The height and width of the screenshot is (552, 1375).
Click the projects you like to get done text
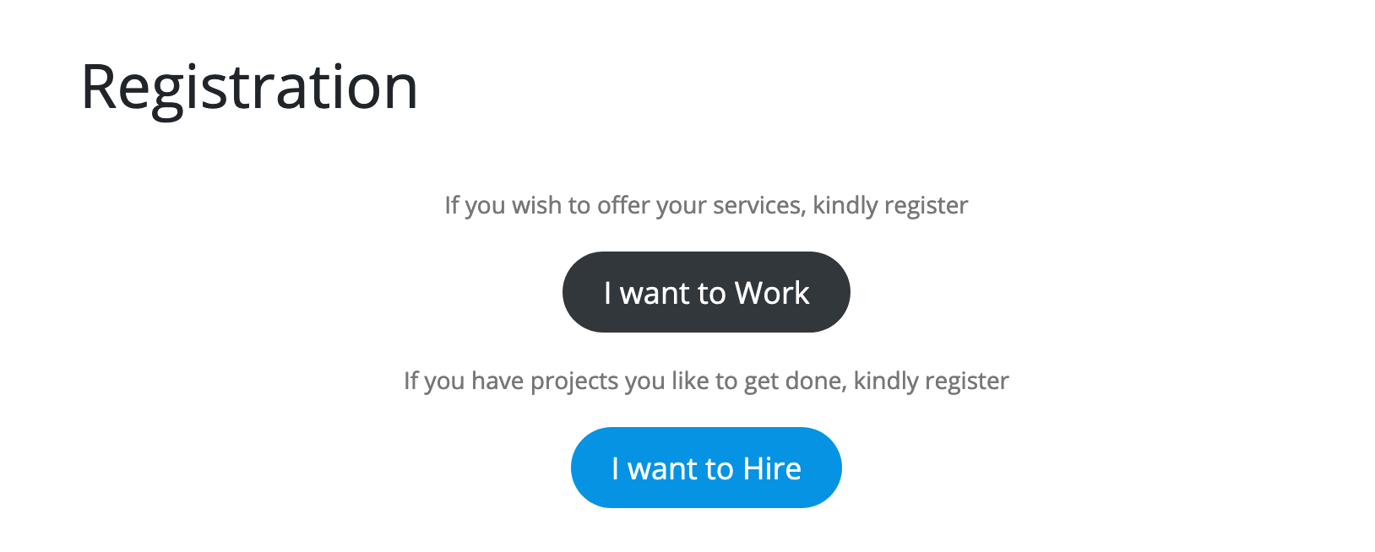pyautogui.click(x=706, y=381)
